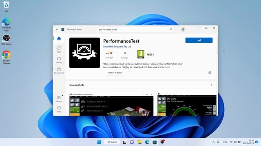Click the PerformanceTest app logo
This screenshot has height=146, width=261.
pos(84,53)
